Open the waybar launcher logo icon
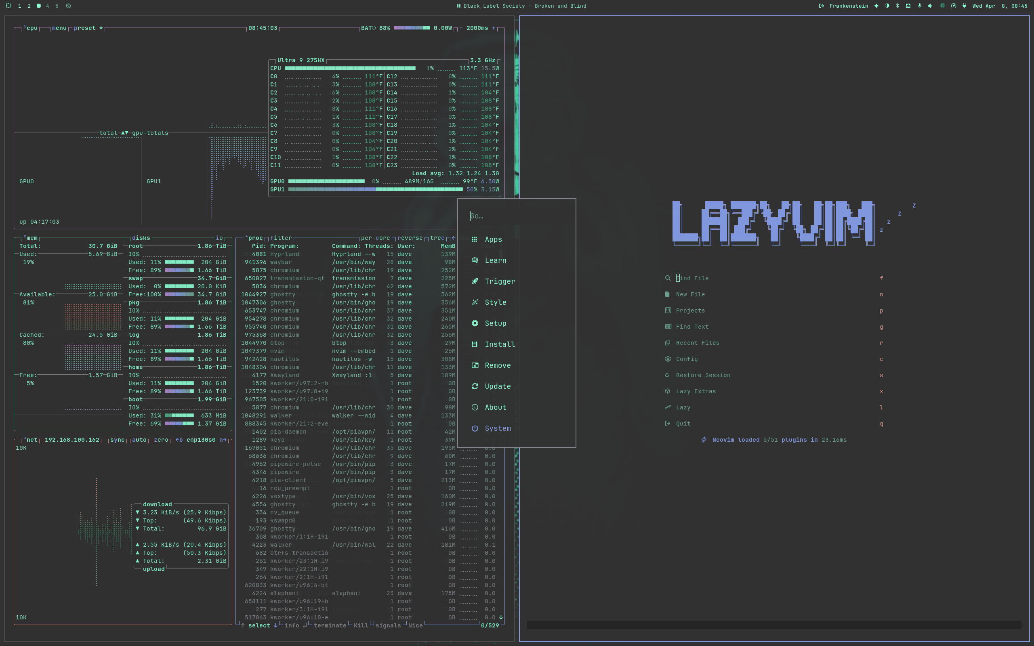 [8, 6]
